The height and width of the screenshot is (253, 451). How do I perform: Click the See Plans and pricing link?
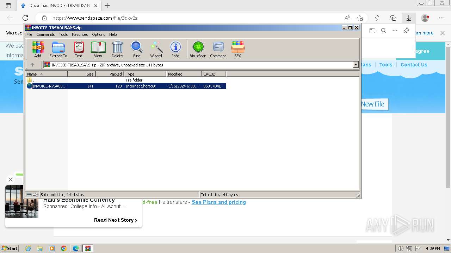(219, 202)
